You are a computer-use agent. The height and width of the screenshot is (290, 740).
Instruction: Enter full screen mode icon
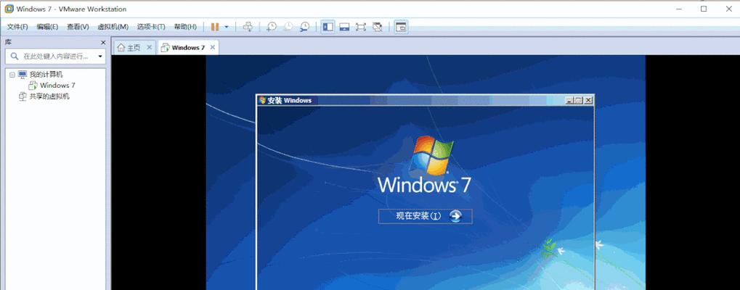tap(361, 27)
